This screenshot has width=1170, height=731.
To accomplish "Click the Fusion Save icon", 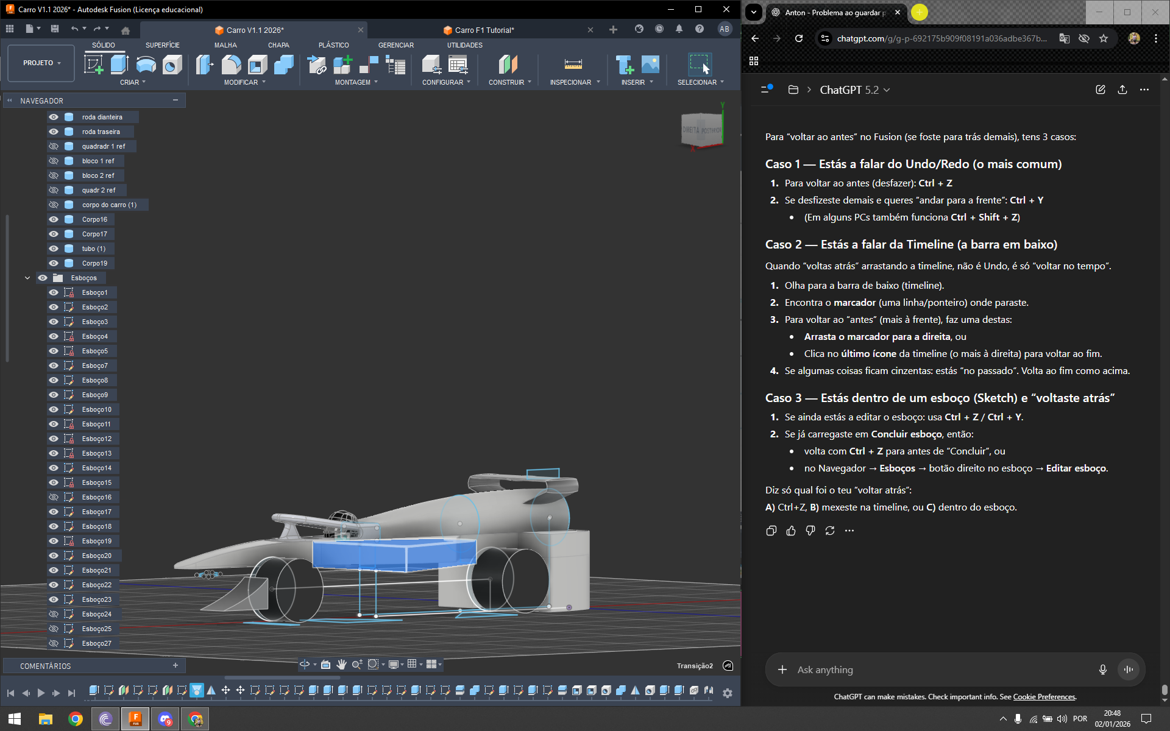I will coord(55,29).
